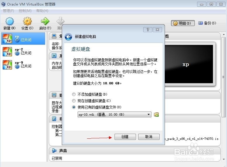The image size is (227, 167).
Task: Click the VirtualBox icon in the title bar
Action: (x=3, y=4)
